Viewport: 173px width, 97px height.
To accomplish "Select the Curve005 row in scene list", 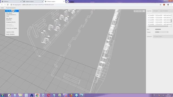I will click(159, 18).
